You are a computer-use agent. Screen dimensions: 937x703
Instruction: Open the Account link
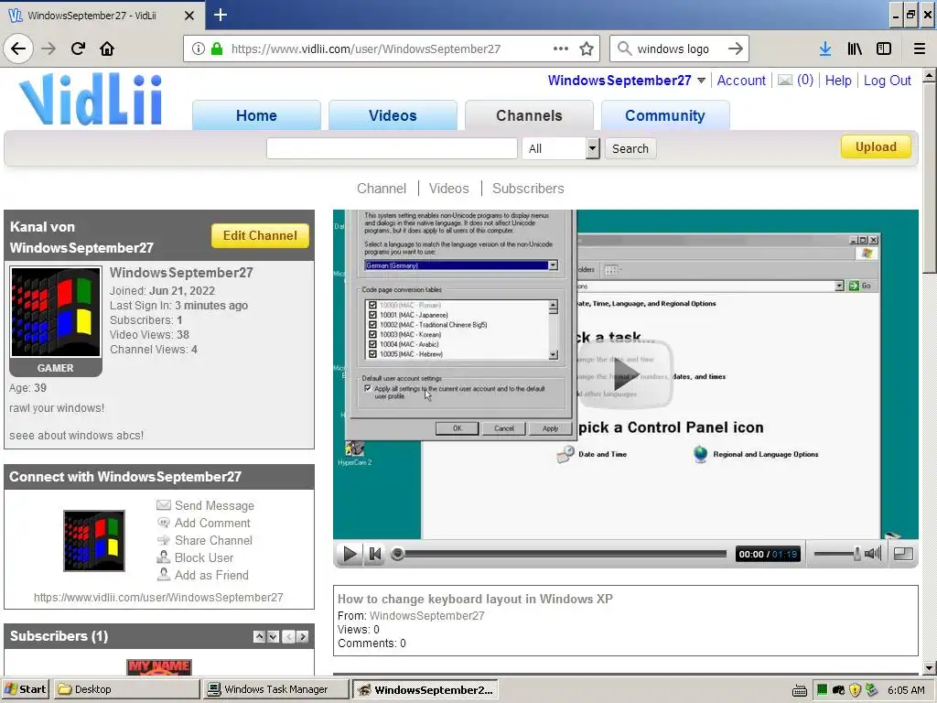point(741,81)
